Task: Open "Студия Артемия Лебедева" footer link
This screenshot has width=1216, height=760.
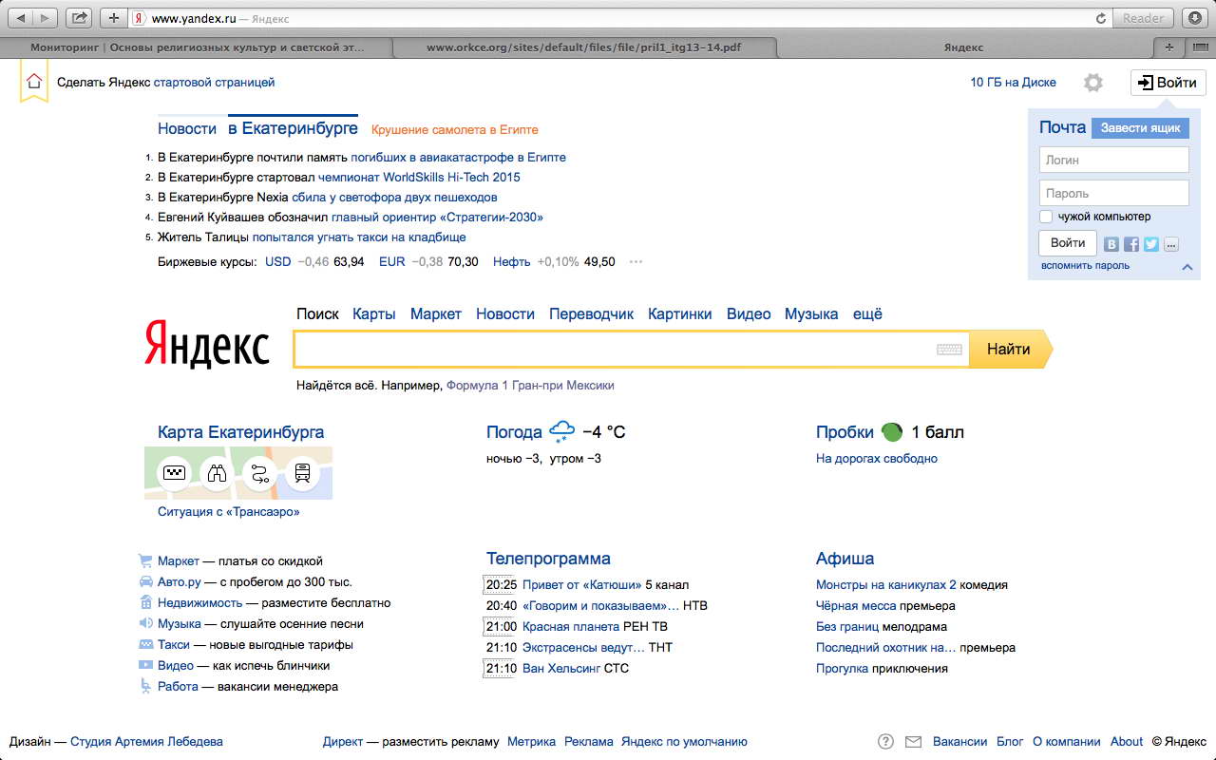Action: pos(147,742)
